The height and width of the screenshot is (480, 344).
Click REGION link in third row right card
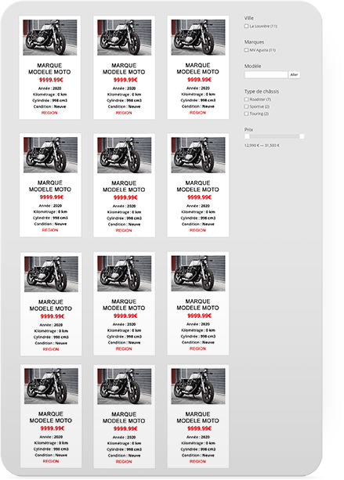coord(198,348)
